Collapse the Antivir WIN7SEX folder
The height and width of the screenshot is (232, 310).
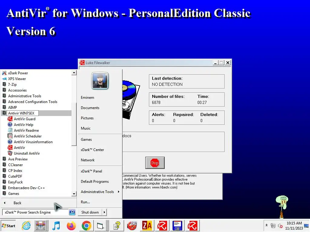21,113
